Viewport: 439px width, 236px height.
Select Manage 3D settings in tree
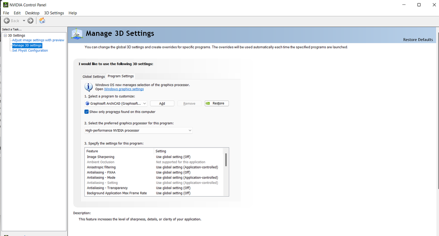pyautogui.click(x=27, y=45)
